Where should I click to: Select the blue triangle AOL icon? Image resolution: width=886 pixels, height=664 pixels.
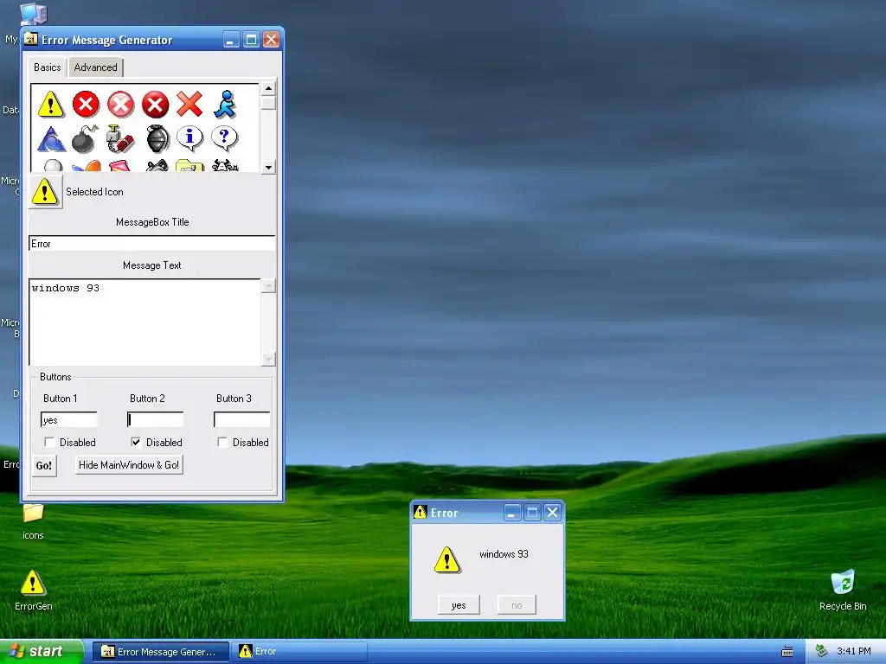(51, 139)
